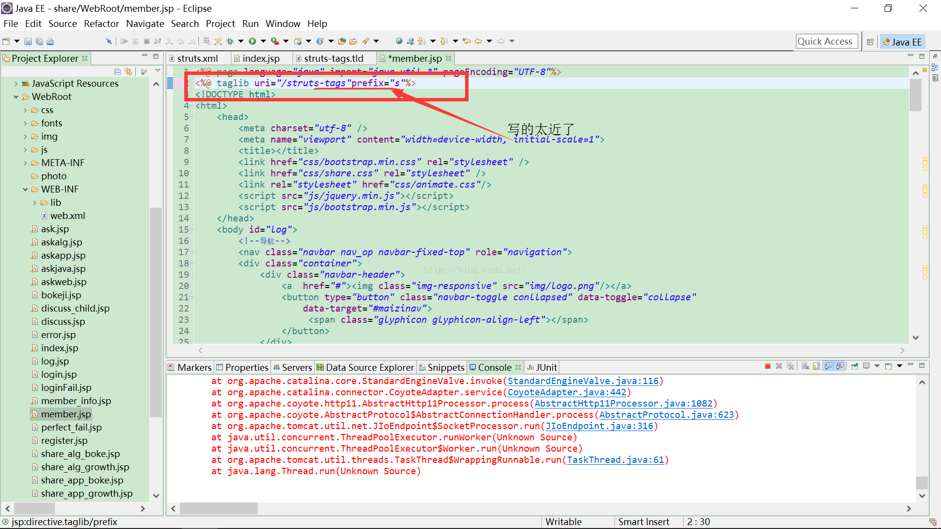Screen dimensions: 941x529
Task: Click the Print toolbar icon
Action: pyautogui.click(x=50, y=41)
